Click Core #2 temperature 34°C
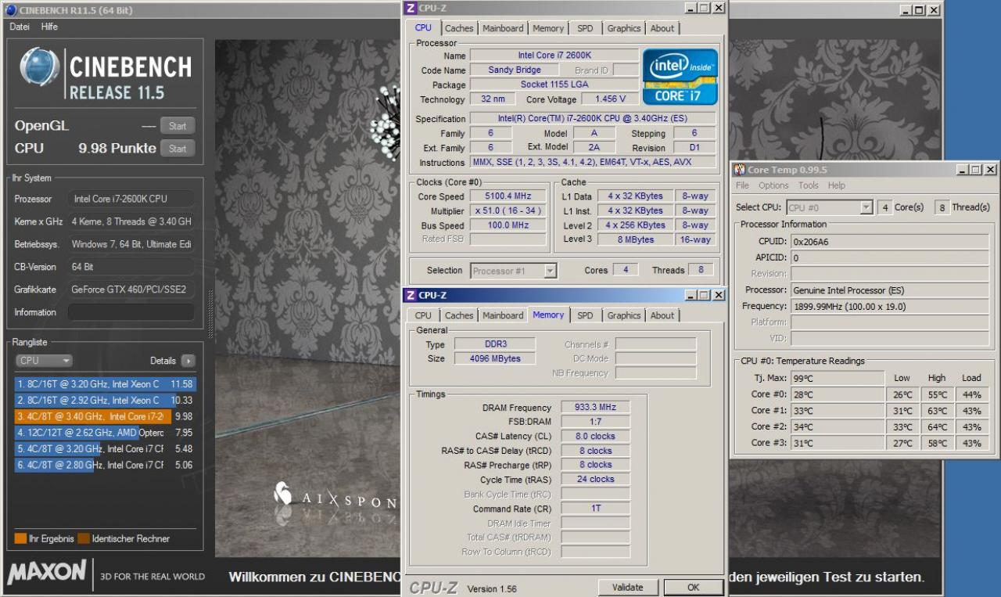 [837, 427]
